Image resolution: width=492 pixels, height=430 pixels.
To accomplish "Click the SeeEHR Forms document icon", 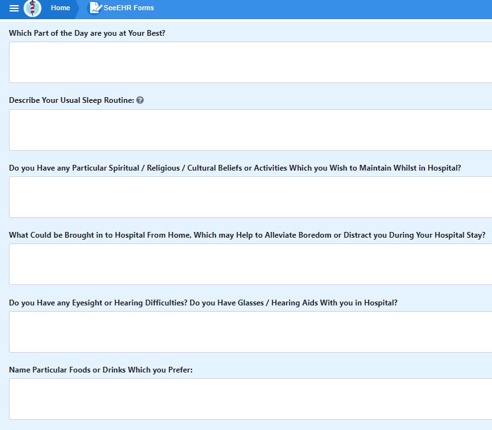I will tap(94, 8).
